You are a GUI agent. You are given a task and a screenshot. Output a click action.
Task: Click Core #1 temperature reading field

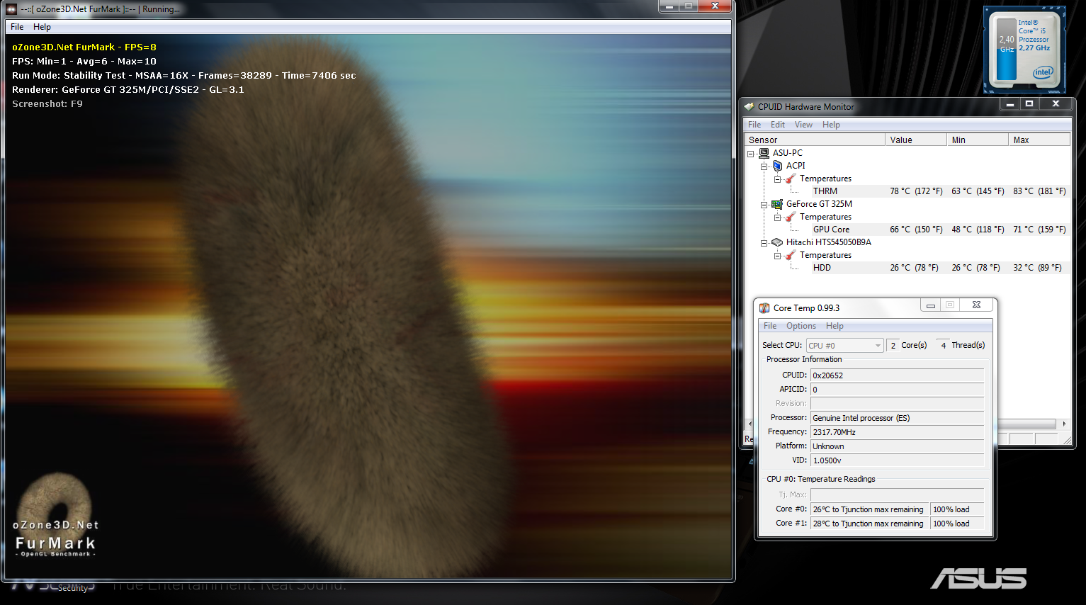(x=869, y=524)
